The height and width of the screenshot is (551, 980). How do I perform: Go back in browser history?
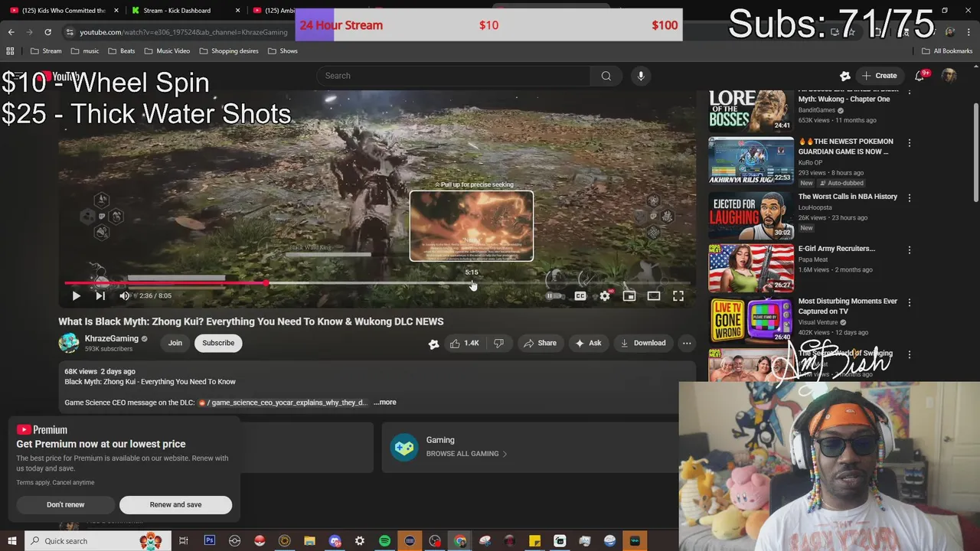11,32
